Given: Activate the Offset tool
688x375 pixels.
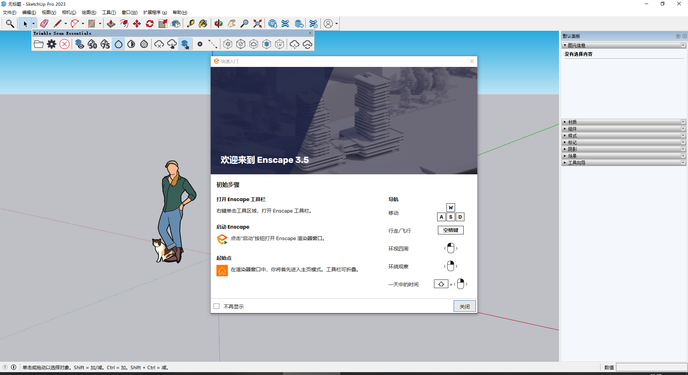Looking at the screenshot, I should pyautogui.click(x=124, y=24).
